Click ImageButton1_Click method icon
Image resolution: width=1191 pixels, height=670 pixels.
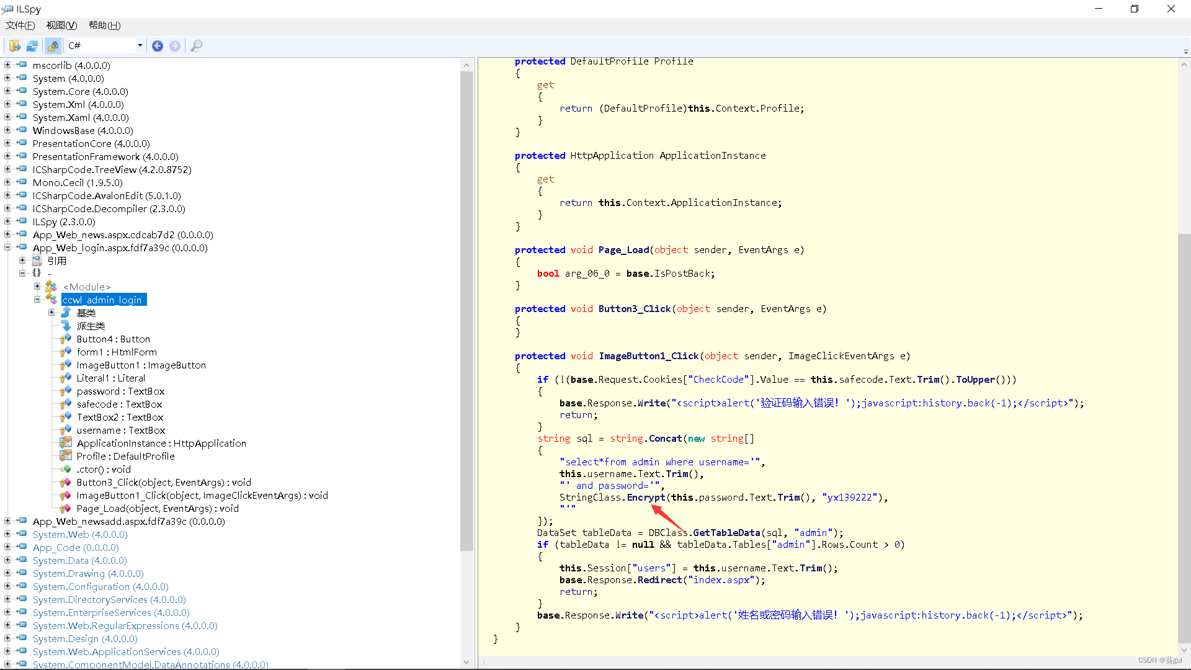click(66, 494)
